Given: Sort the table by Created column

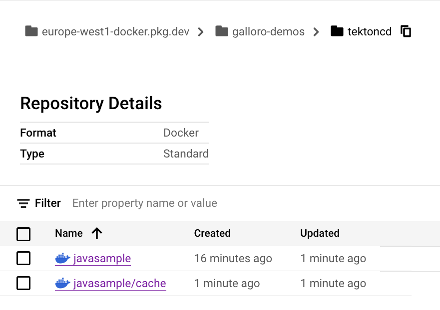Looking at the screenshot, I should (x=212, y=233).
